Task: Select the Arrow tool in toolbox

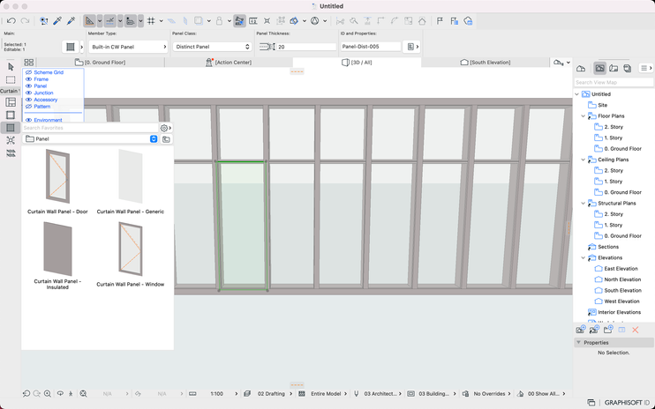Action: click(x=11, y=67)
